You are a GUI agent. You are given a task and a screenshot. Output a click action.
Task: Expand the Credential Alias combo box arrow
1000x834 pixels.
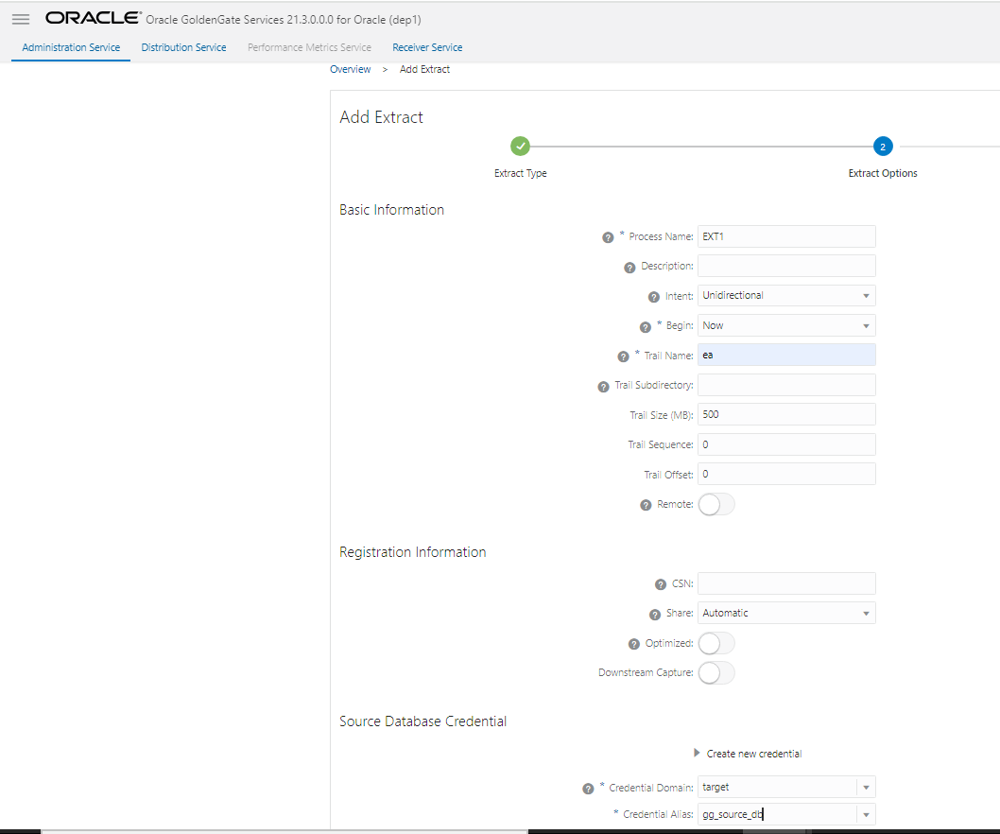click(866, 814)
